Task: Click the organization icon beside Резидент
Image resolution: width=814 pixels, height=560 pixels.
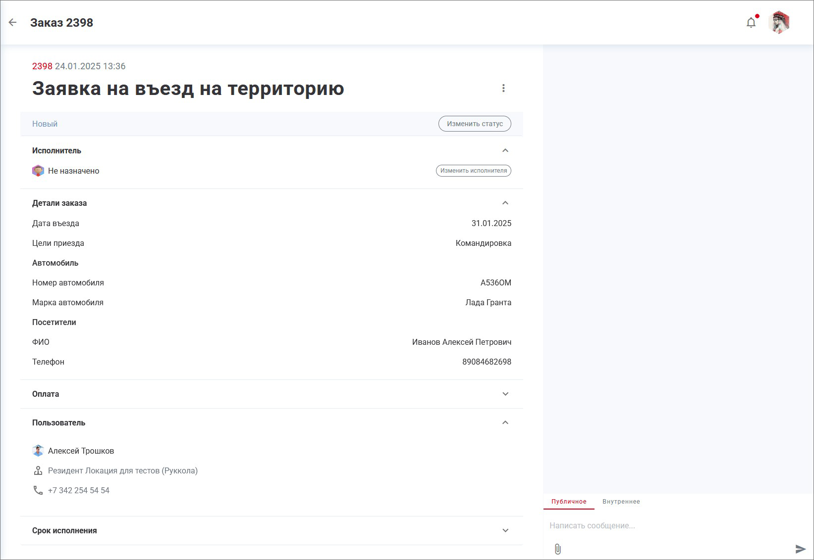Action: [x=38, y=470]
